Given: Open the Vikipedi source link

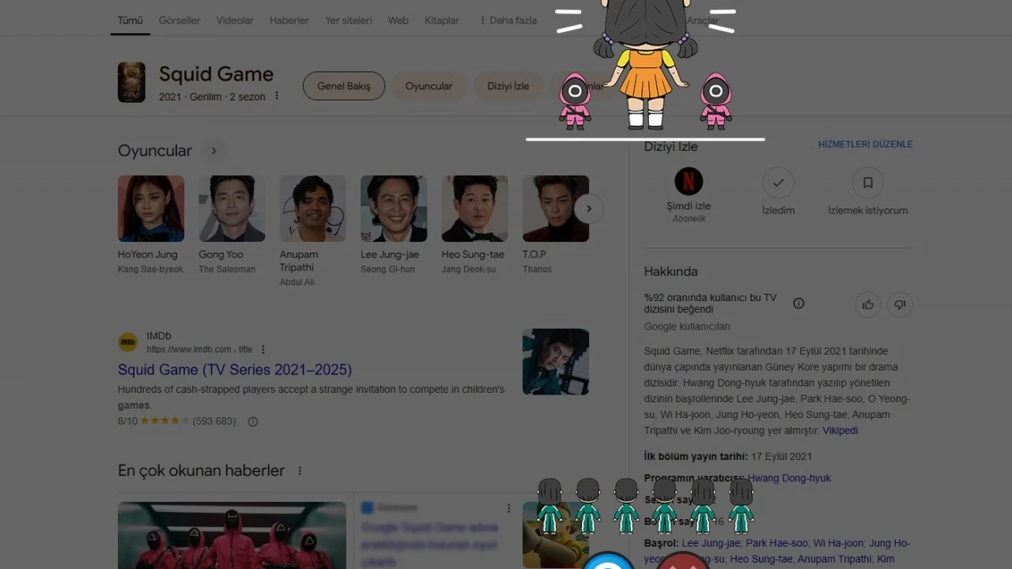Looking at the screenshot, I should pos(840,431).
